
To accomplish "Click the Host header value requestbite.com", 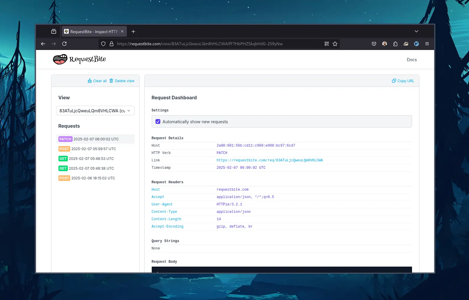I will (x=233, y=189).
